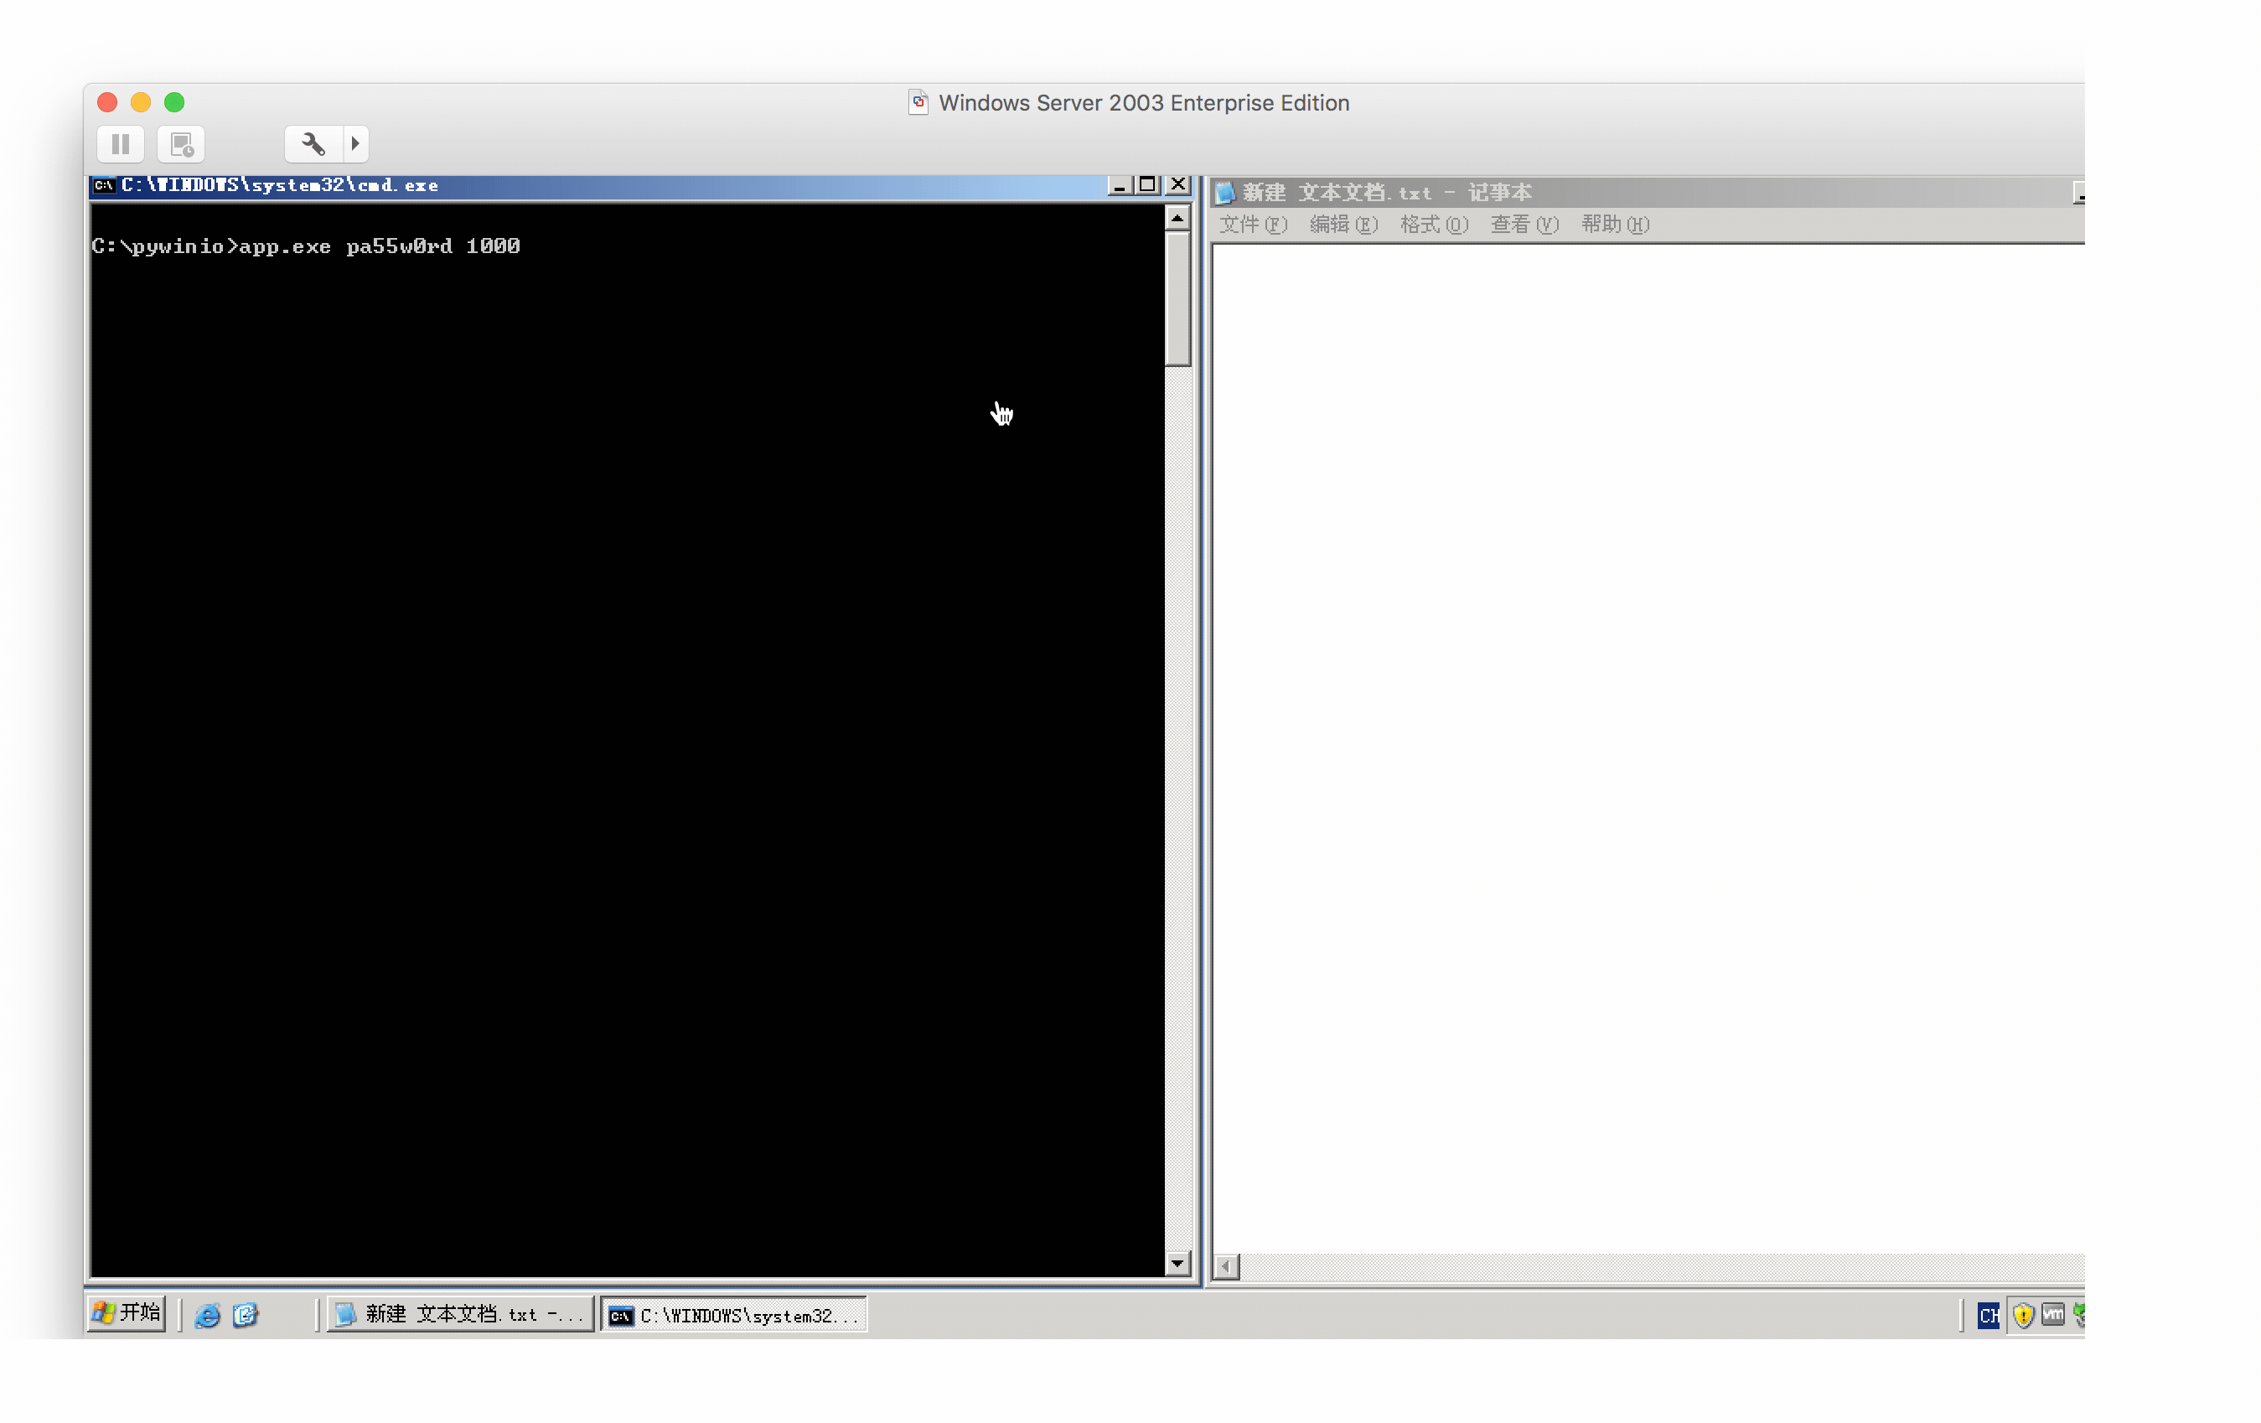The image size is (2261, 1423).
Task: Click the 开始 Start button
Action: 127,1313
